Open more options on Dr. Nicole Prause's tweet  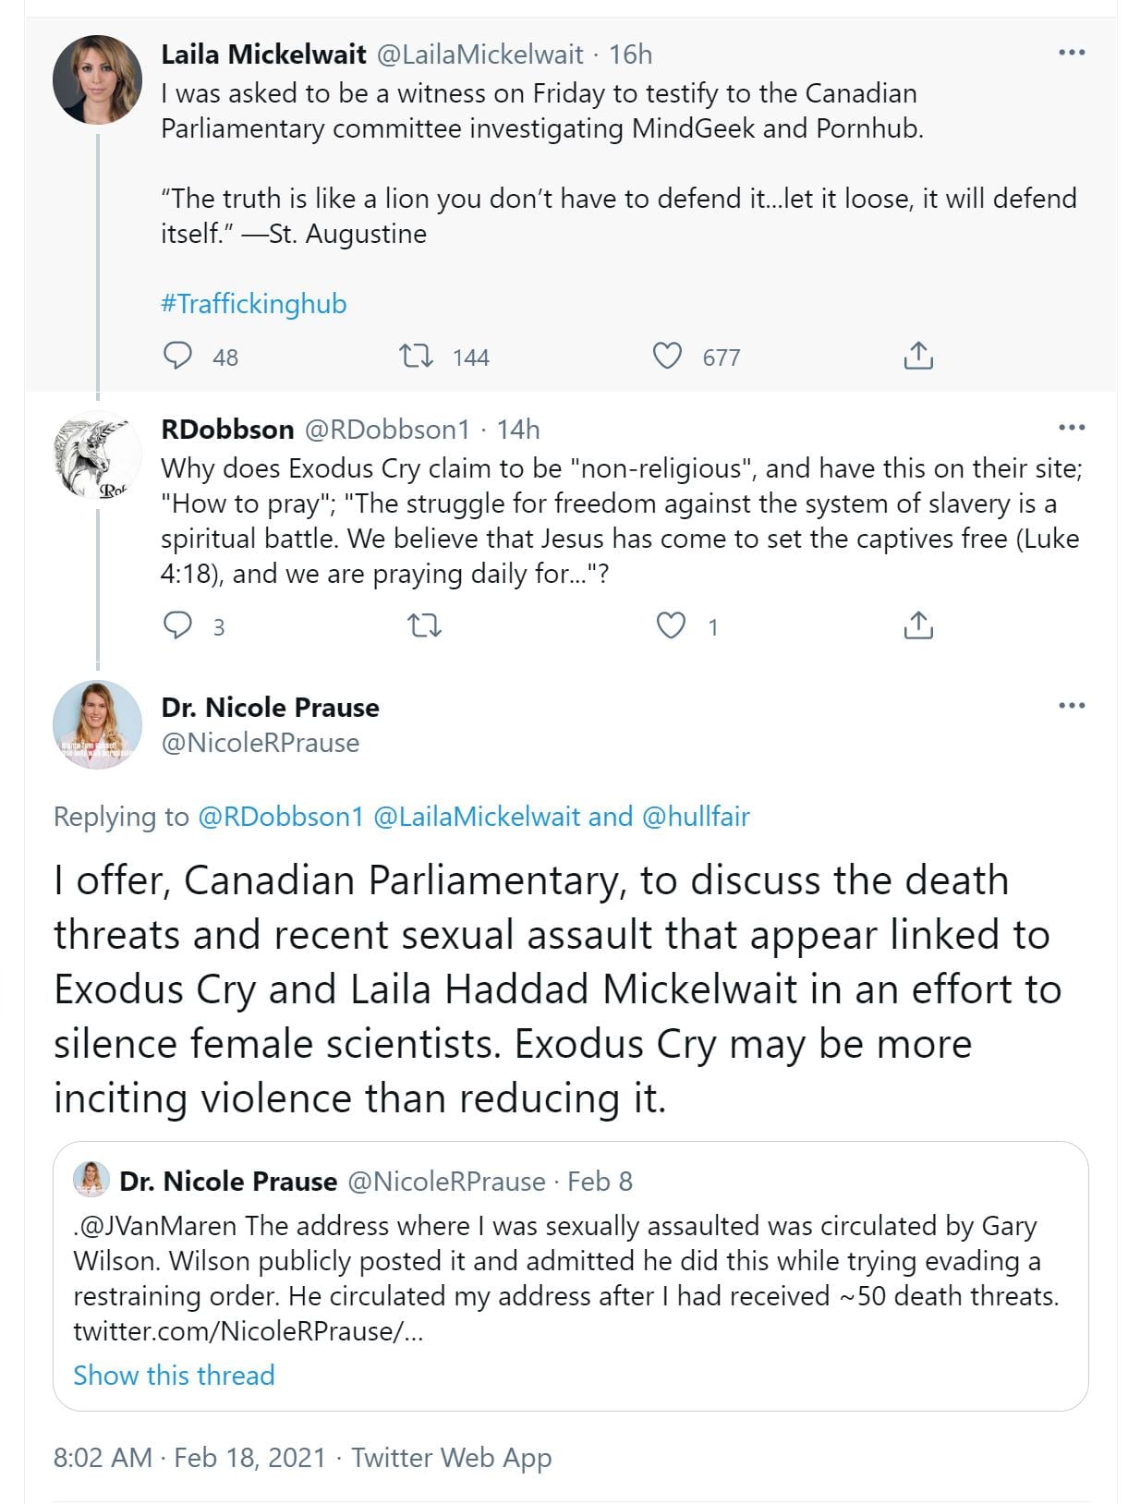1072,706
